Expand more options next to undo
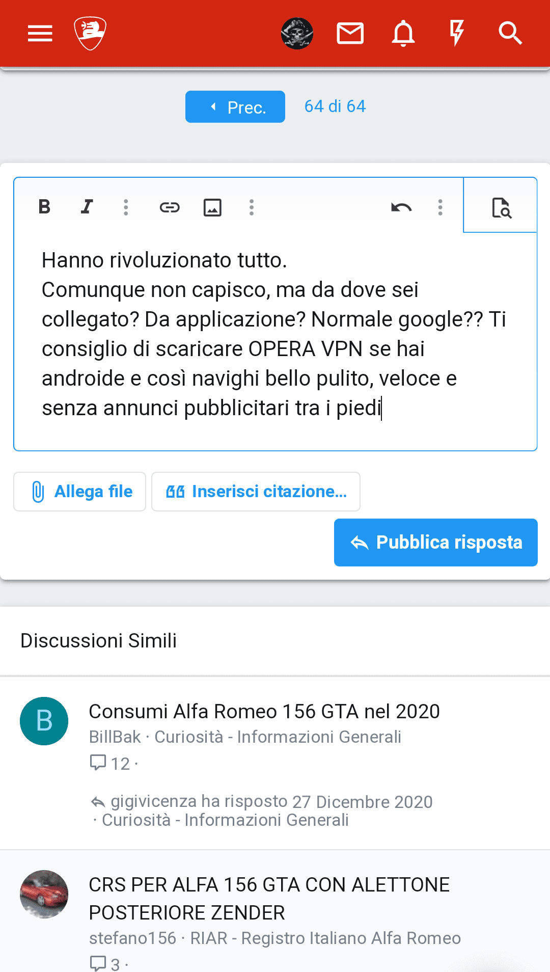 440,207
